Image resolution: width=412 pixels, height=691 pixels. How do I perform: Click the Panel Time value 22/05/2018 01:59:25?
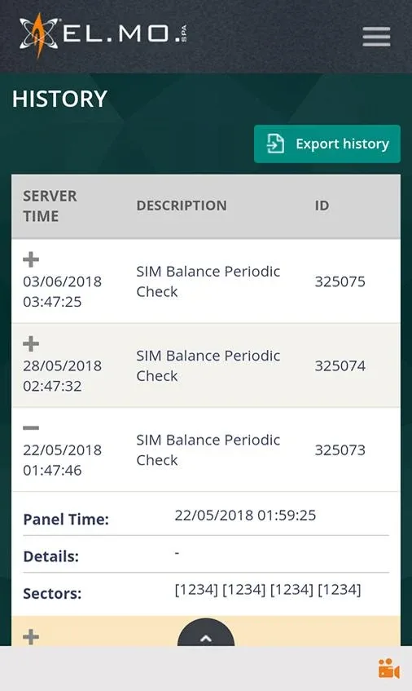pos(245,515)
